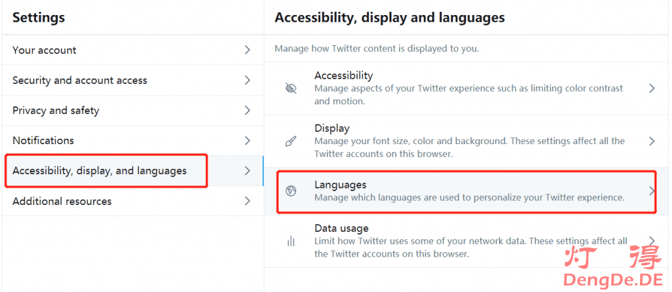This screenshot has height=292, width=672.
Task: Click the paintbrush Display icon
Action: (291, 141)
